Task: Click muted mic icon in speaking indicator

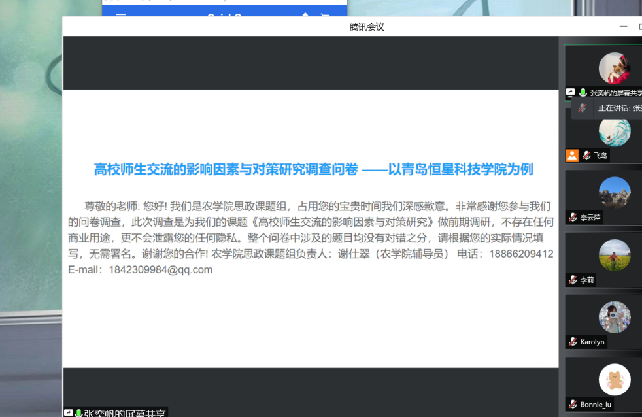Action: coord(581,108)
